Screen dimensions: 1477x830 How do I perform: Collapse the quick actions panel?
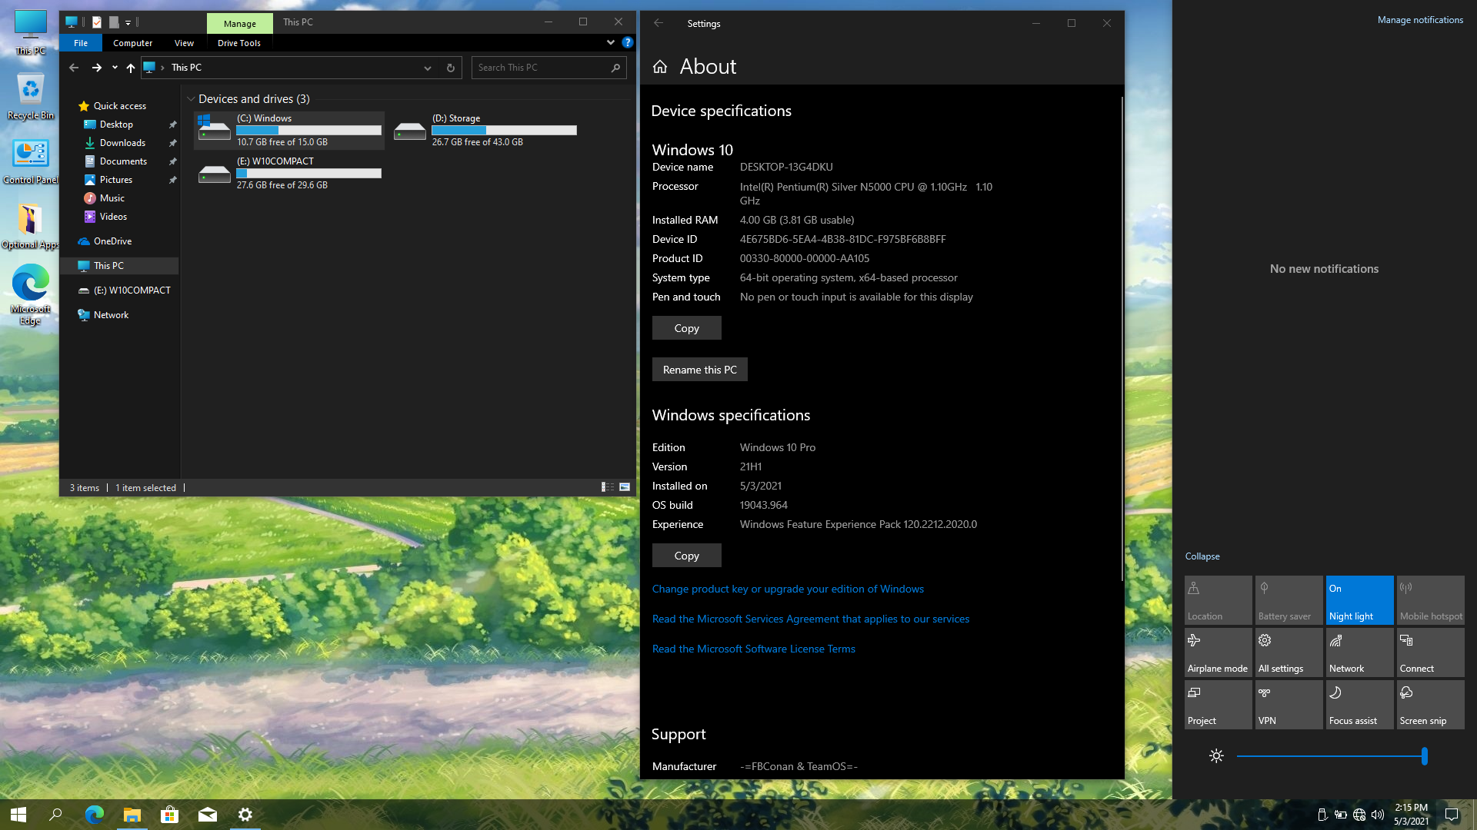1202,556
